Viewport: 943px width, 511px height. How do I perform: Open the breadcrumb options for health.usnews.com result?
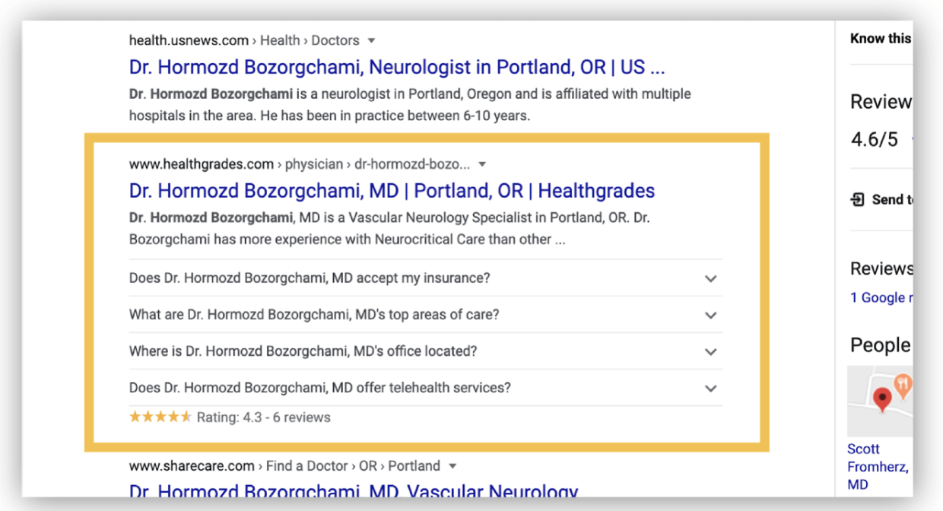370,40
